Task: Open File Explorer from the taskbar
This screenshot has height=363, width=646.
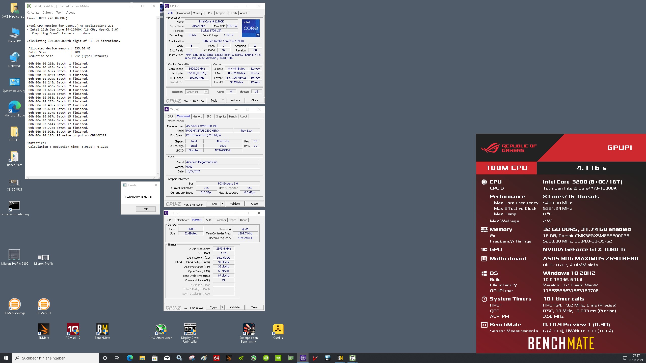Action: 142,358
